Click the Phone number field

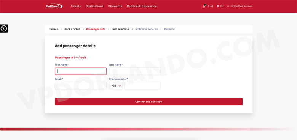pyautogui.click(x=142, y=85)
